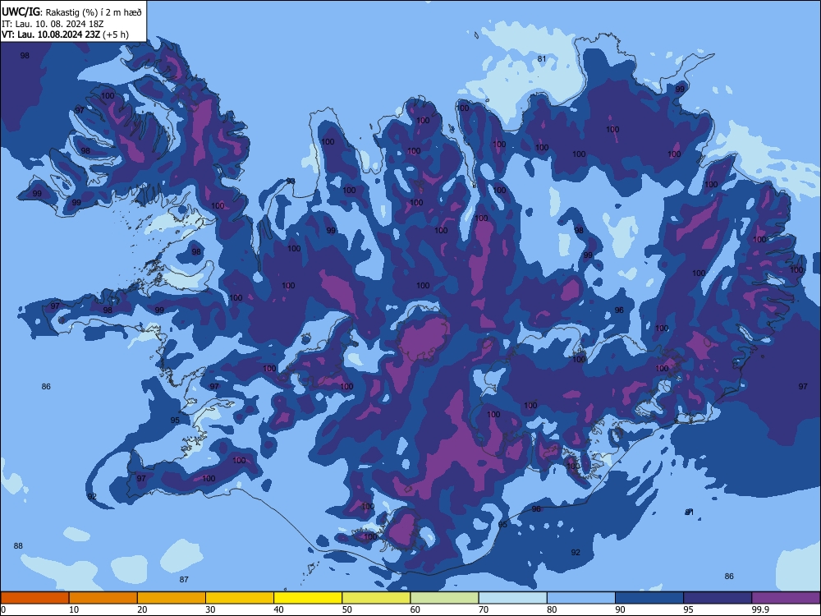Click the valid time line 'VT: Lau. 10.08.2024 23Z (+5 h)'
The height and width of the screenshot is (616, 821).
click(x=65, y=34)
